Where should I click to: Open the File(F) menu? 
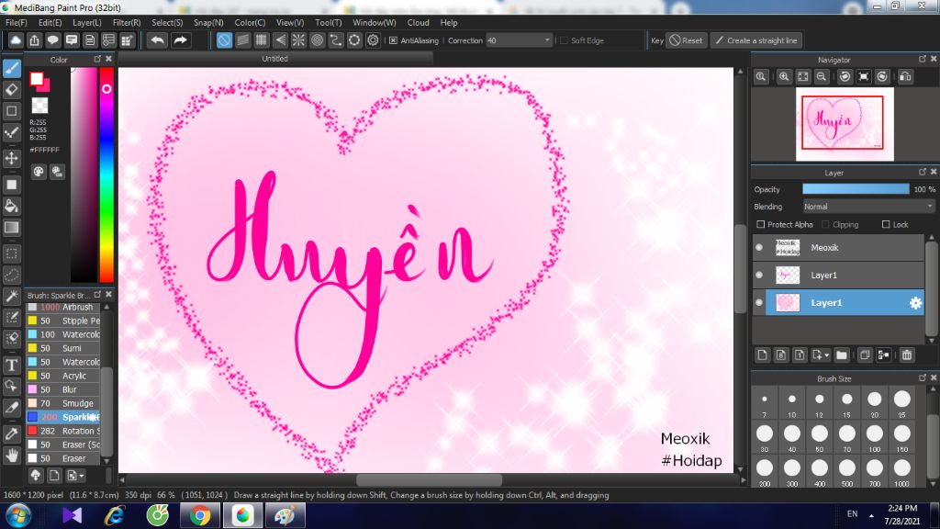tap(17, 23)
